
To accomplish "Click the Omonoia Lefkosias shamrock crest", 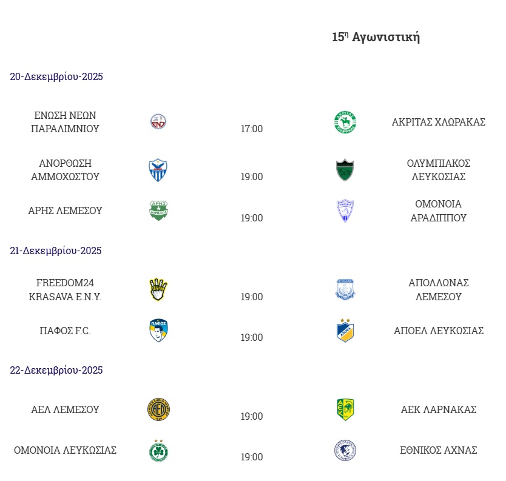I will point(158,450).
